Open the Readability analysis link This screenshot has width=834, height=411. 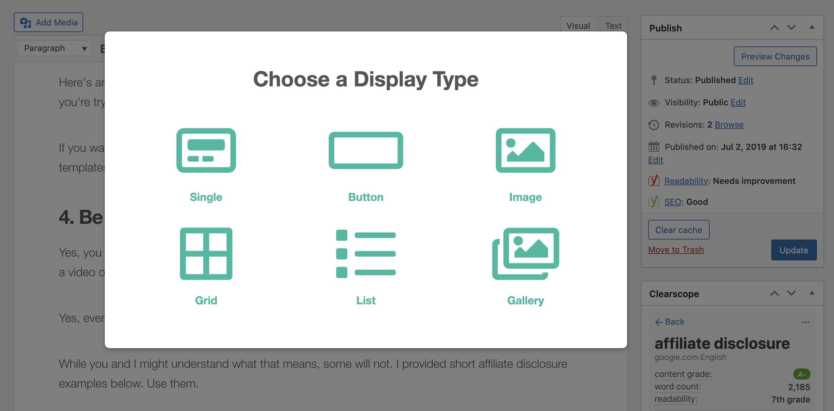[x=686, y=181]
